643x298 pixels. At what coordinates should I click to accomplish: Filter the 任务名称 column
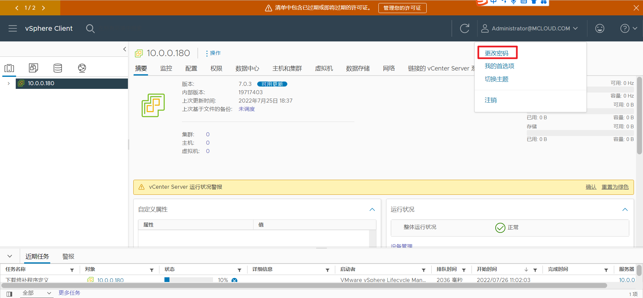click(x=72, y=270)
